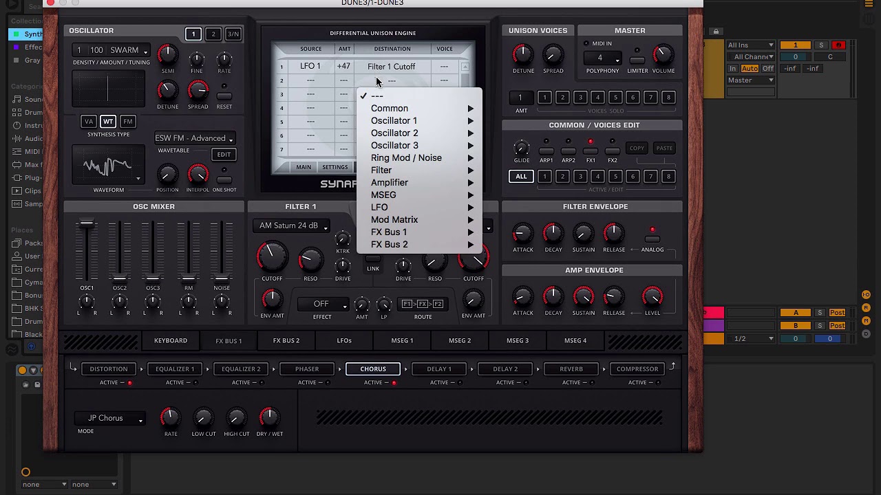Toggle the ARP1 switch

click(546, 151)
